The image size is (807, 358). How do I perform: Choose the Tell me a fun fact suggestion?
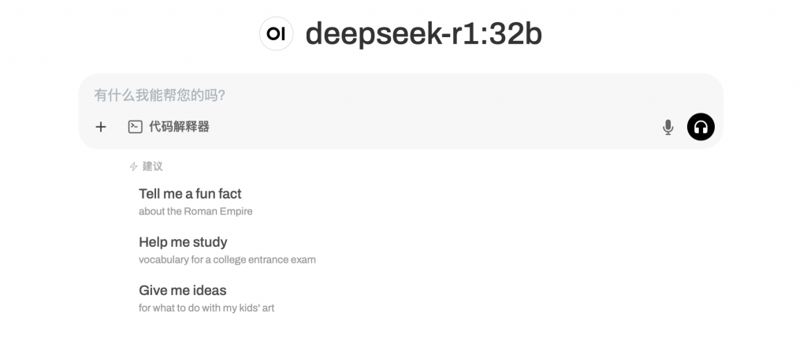190,194
